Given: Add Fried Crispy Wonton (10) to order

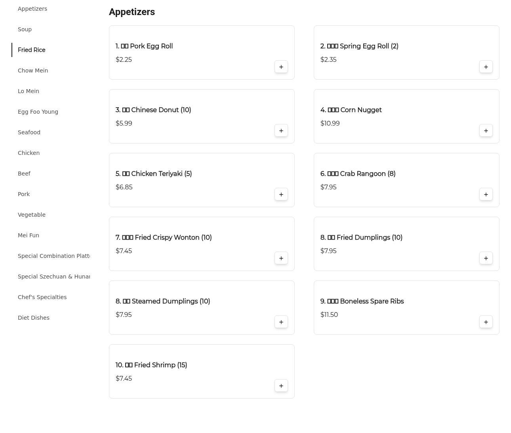Looking at the screenshot, I should (x=281, y=258).
